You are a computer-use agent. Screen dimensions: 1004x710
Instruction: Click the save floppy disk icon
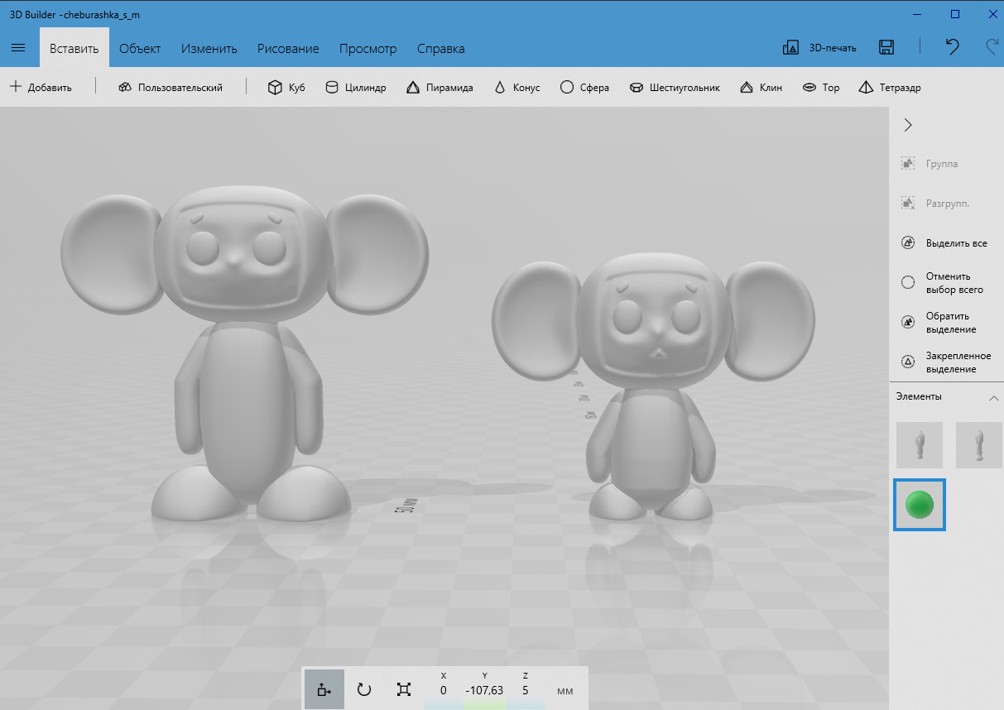tap(886, 48)
